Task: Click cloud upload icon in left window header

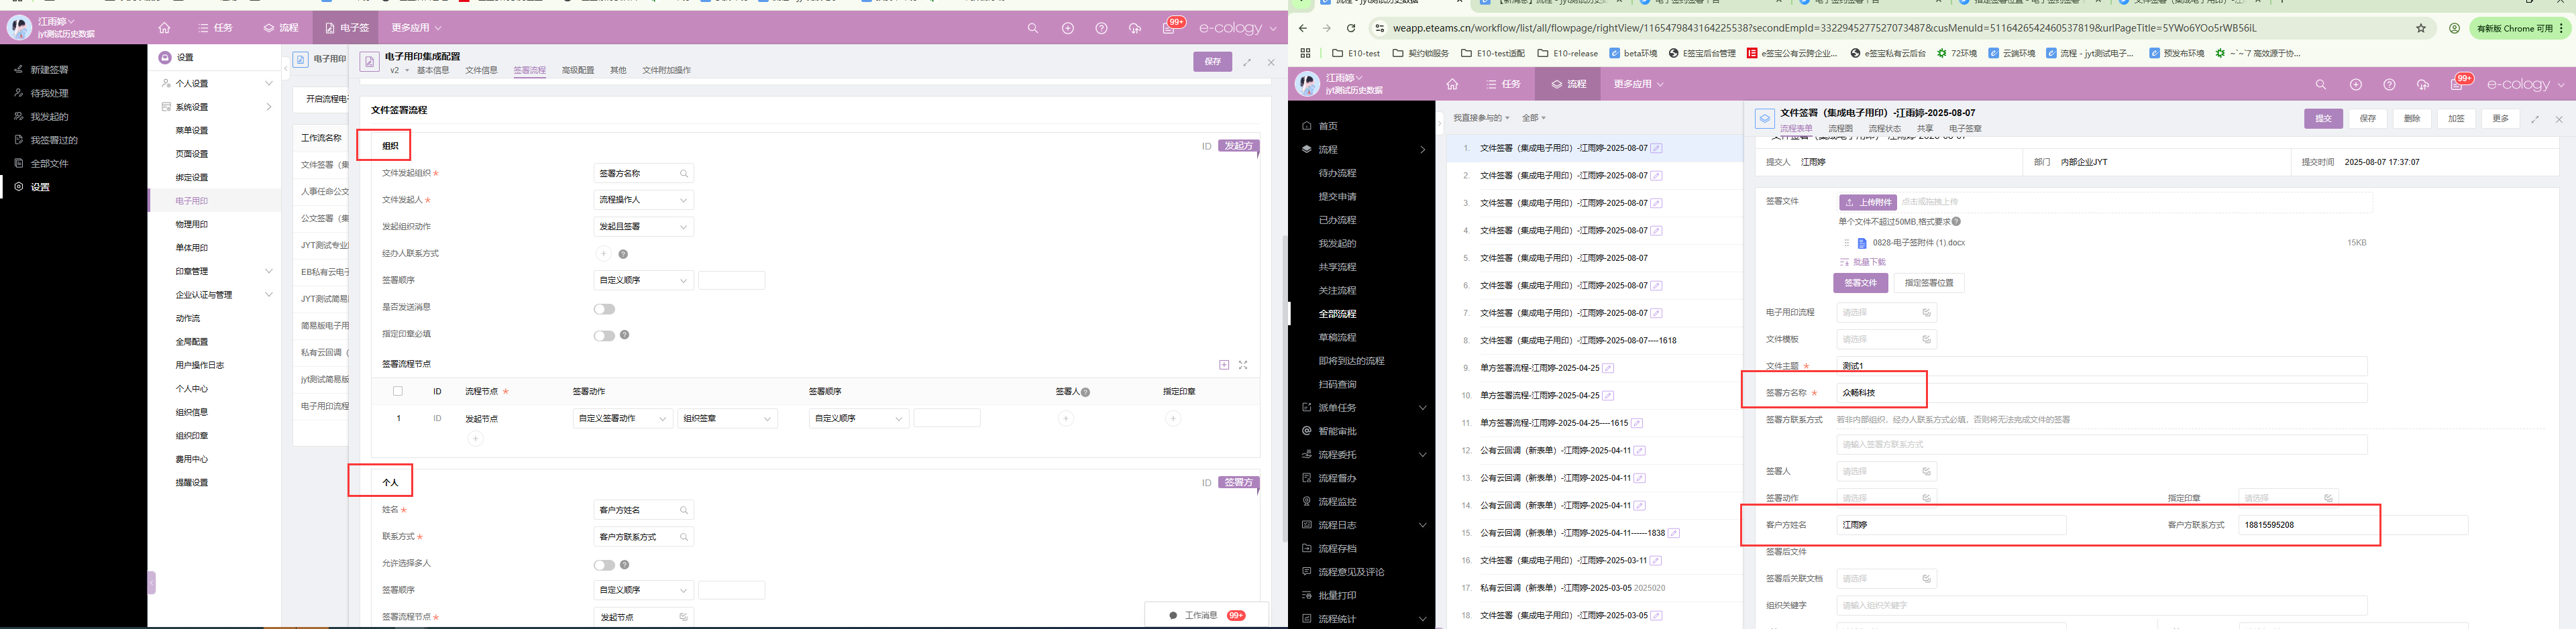Action: click(1135, 28)
